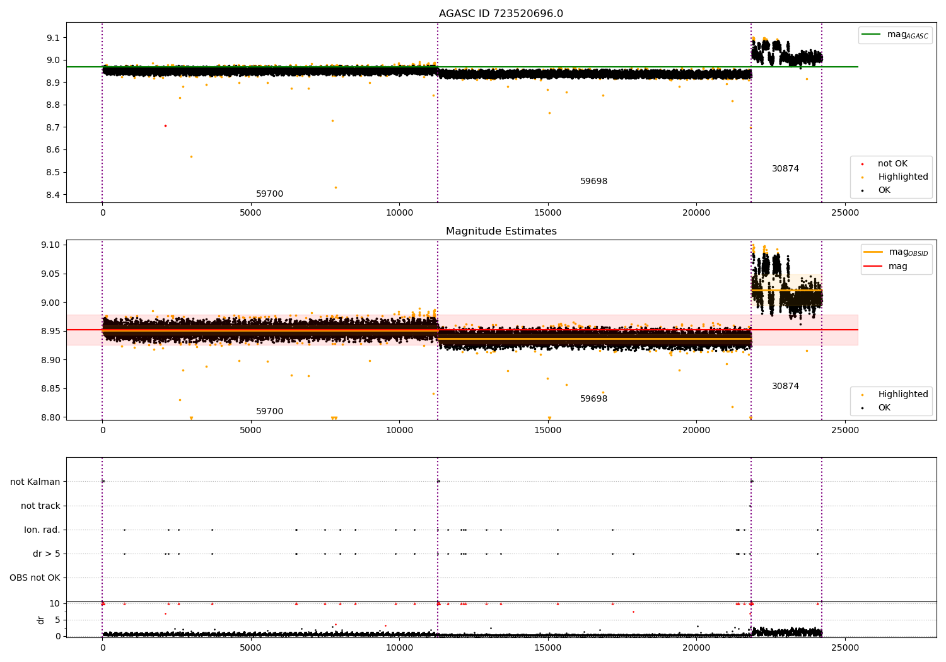The image size is (946, 662).
Task: Click the '8.4' y-axis tick label
Action: [x=53, y=195]
